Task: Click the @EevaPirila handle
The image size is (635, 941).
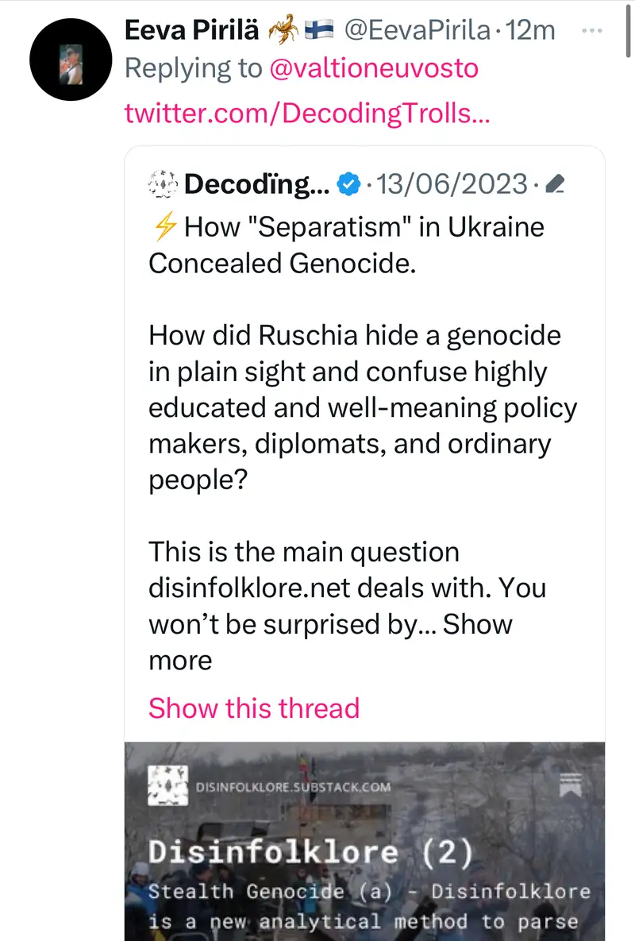Action: 417,31
